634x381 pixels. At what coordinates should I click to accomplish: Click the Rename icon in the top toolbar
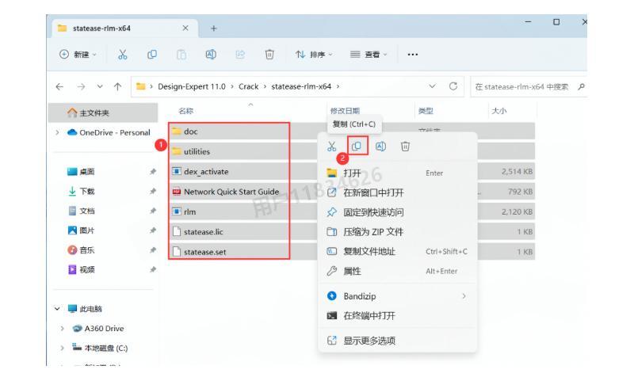(x=211, y=55)
